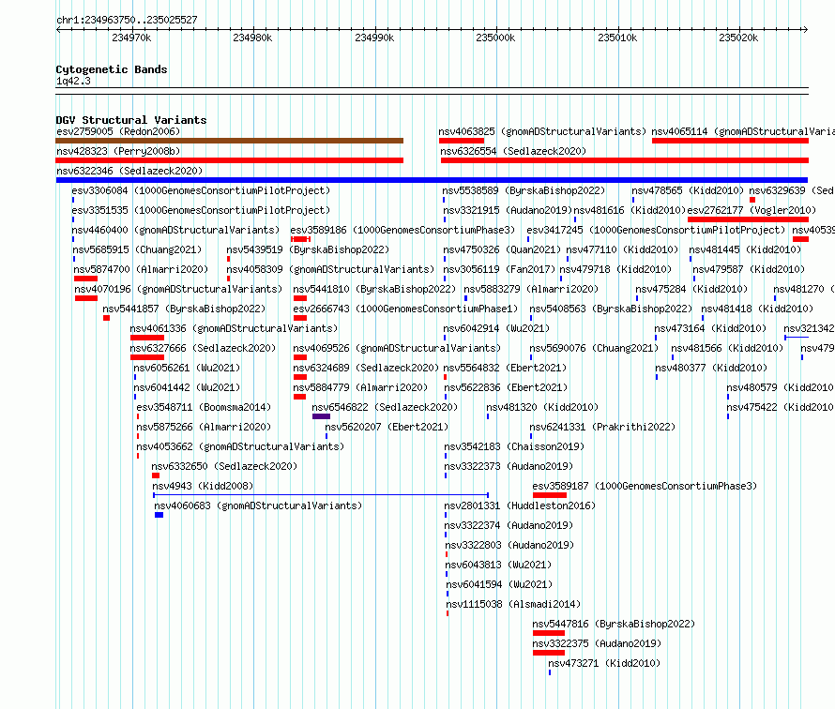
Task: Click esv3548711 (Boomsma2014) label
Action: (204, 407)
